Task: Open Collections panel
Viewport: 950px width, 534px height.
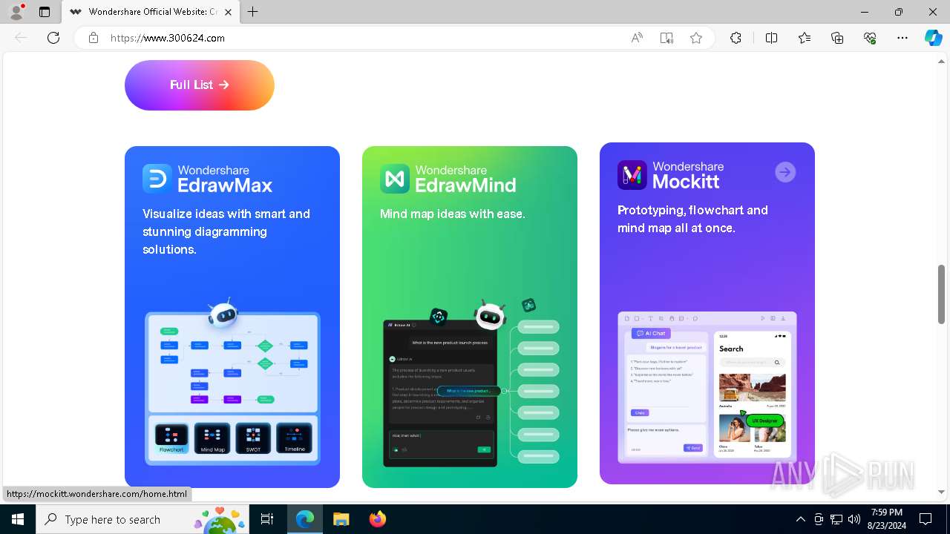Action: pos(837,38)
